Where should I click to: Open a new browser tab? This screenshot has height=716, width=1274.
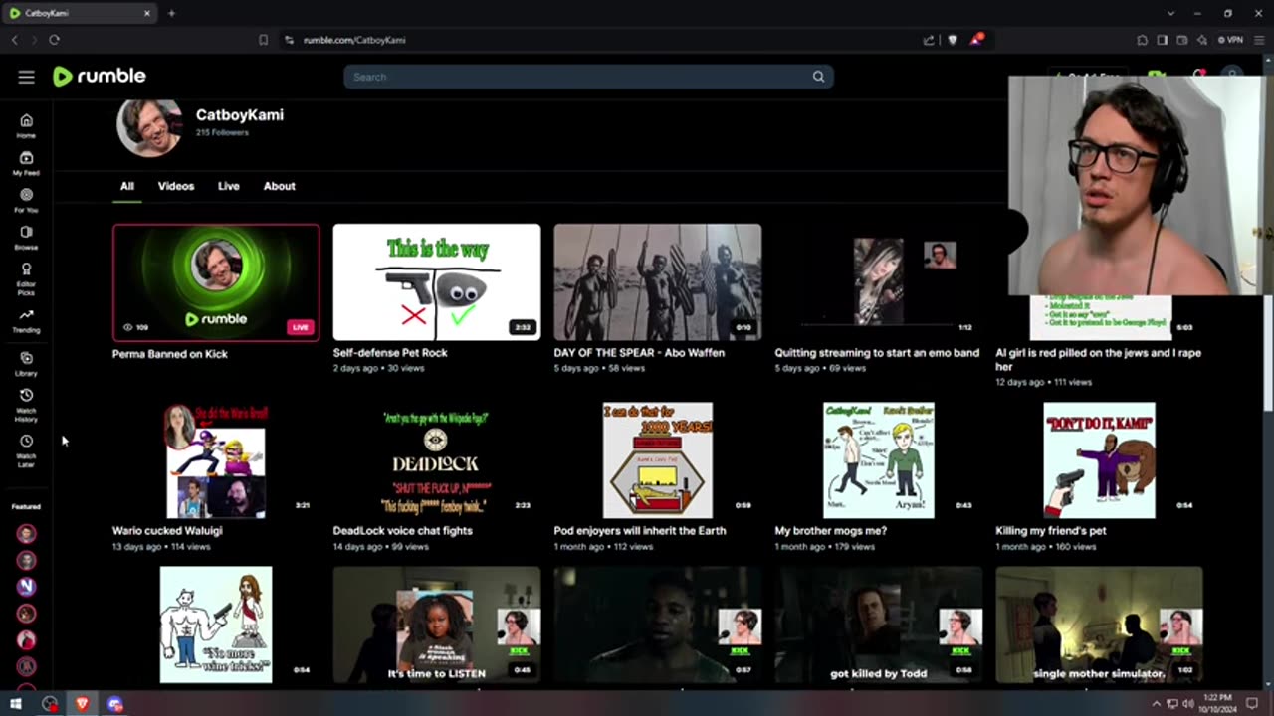(171, 13)
